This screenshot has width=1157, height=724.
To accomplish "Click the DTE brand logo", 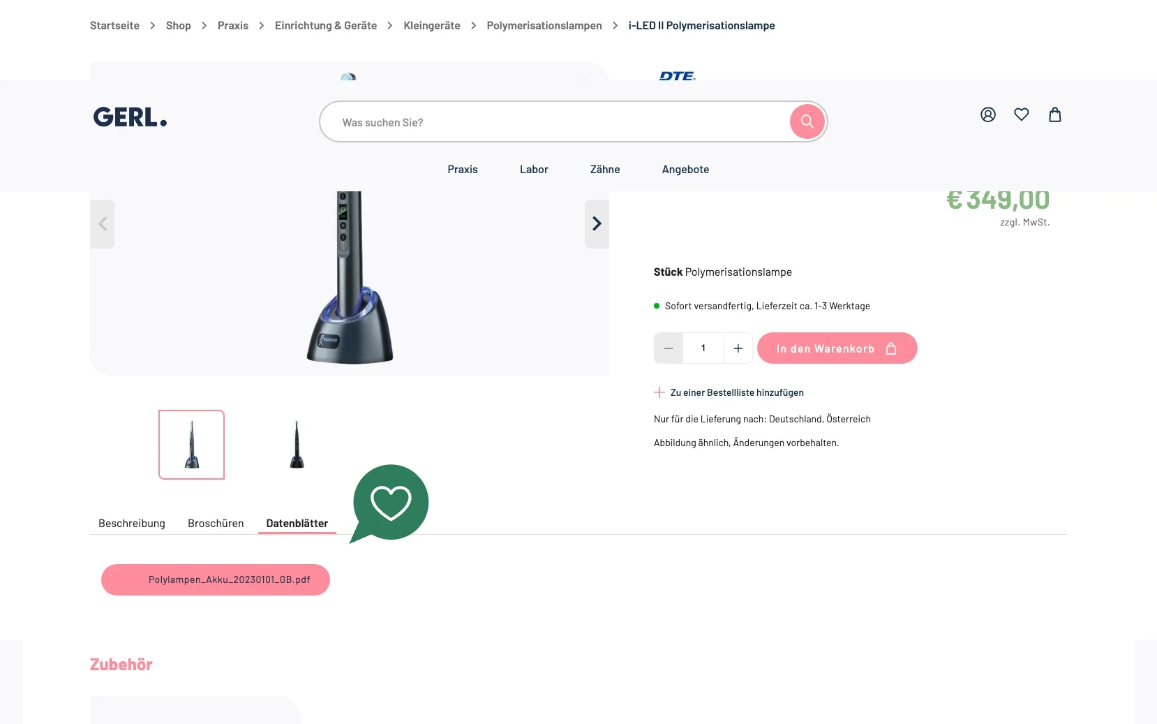I will point(677,75).
